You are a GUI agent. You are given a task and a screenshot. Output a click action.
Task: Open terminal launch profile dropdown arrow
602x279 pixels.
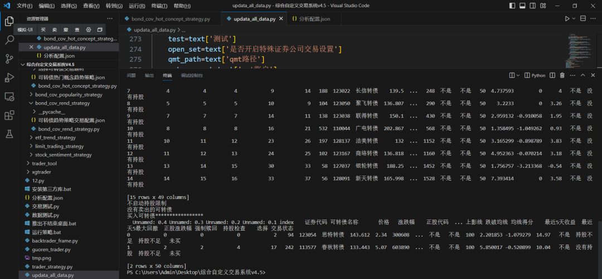click(518, 76)
